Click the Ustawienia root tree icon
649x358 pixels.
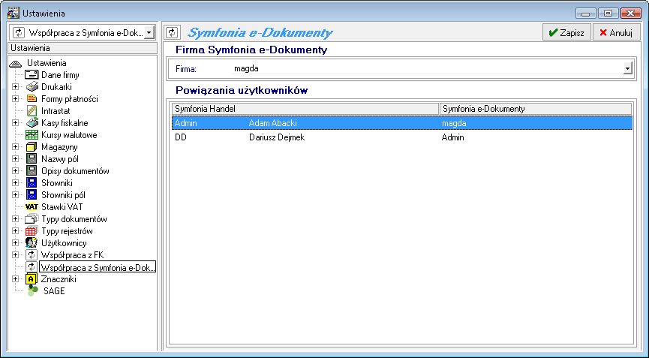15,64
